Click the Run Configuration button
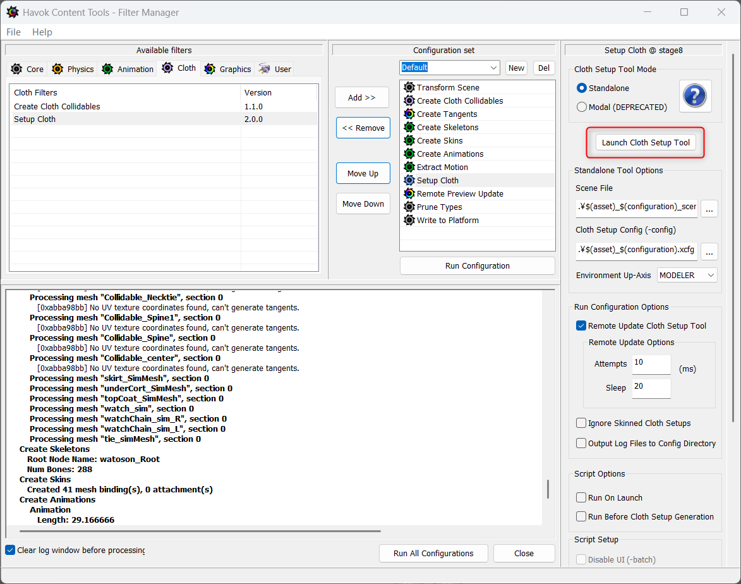Screen dimensions: 741x584 [478, 265]
